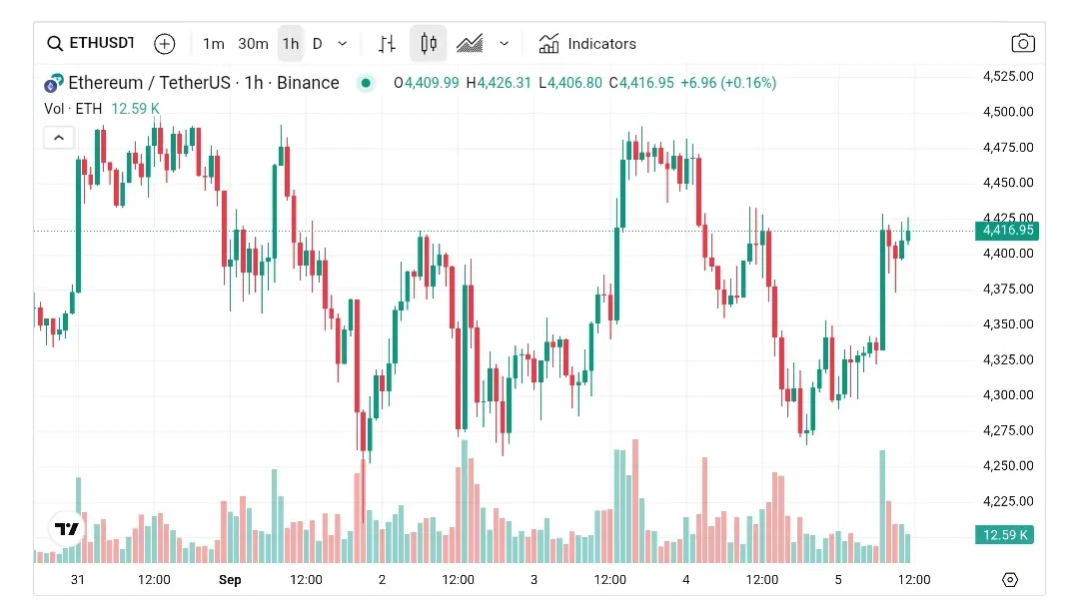This screenshot has height=602, width=1079.
Task: Click the 4,416.95 current price label
Action: (x=1007, y=231)
